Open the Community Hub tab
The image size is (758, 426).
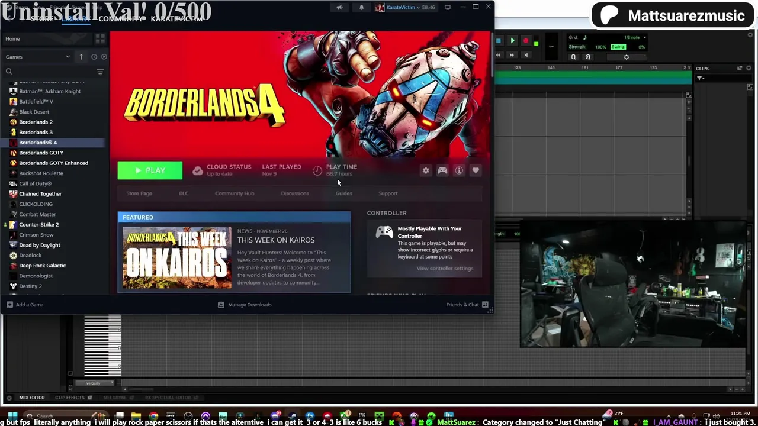click(235, 193)
